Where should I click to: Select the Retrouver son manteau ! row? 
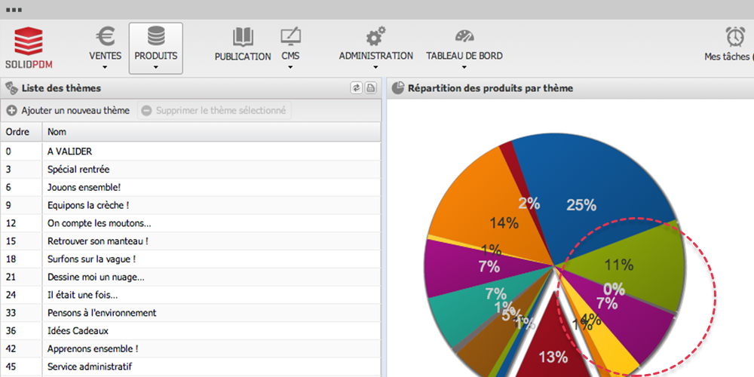point(191,241)
